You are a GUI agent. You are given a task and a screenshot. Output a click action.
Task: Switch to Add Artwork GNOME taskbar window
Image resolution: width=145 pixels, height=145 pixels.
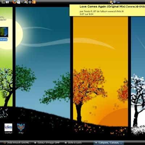(x=17, y=143)
